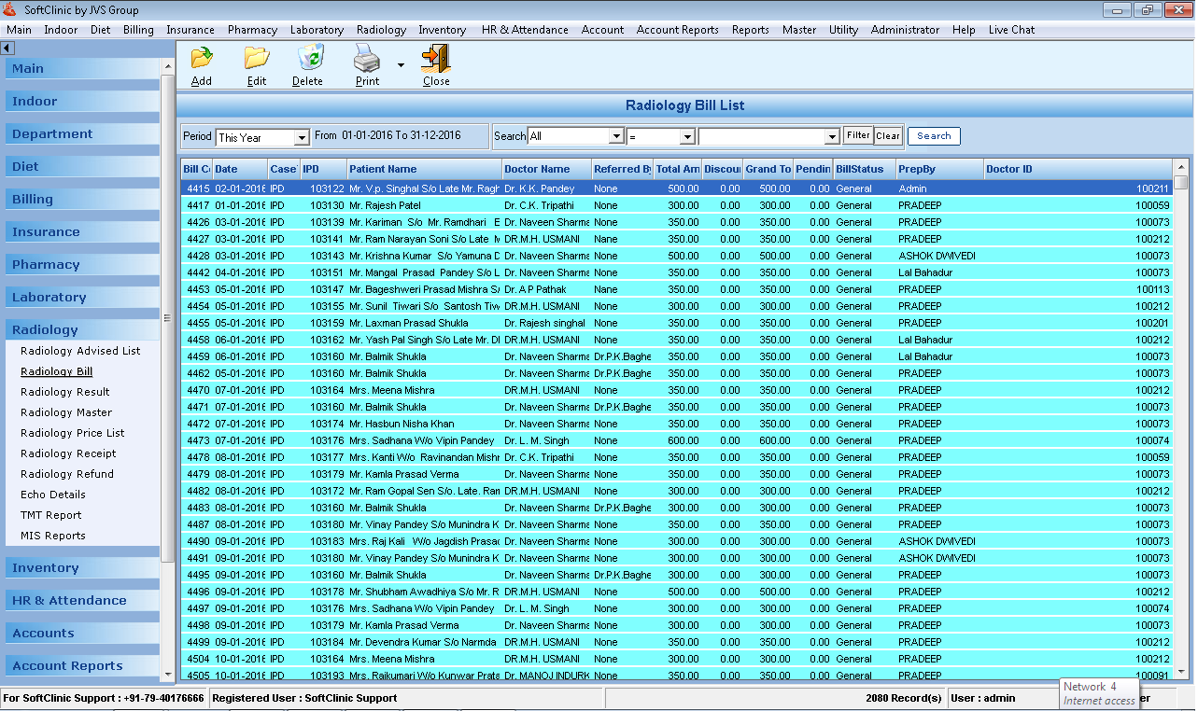The width and height of the screenshot is (1198, 711).
Task: Click the Edit folder icon
Action: pos(257,59)
